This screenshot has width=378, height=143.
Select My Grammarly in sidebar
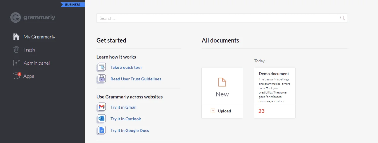click(x=39, y=37)
